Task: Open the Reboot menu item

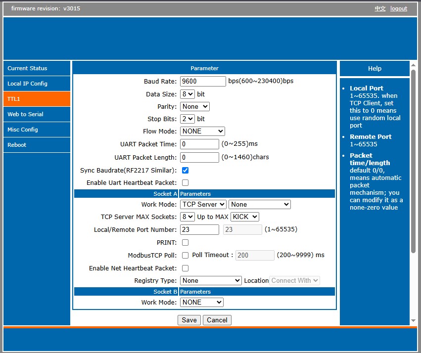Action: (37, 145)
